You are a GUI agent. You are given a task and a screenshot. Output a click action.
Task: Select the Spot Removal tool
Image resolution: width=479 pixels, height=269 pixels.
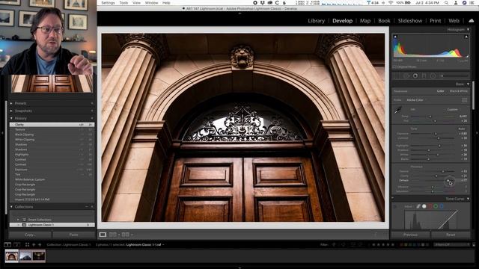406,75
